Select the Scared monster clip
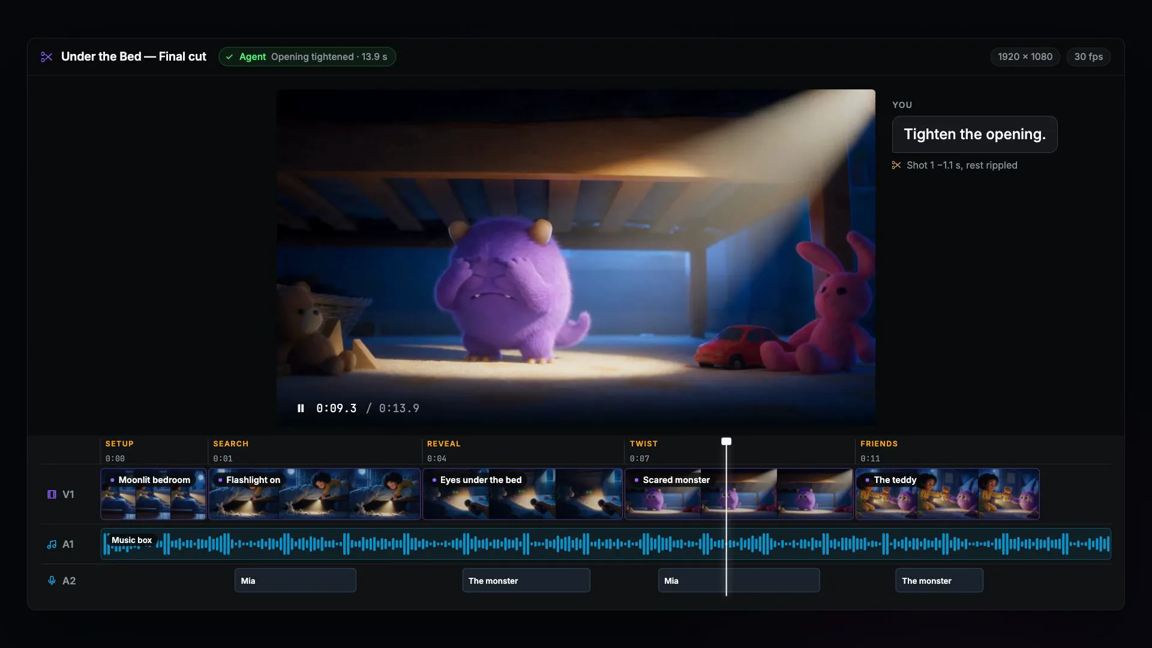The width and height of the screenshot is (1152, 648). (x=739, y=494)
